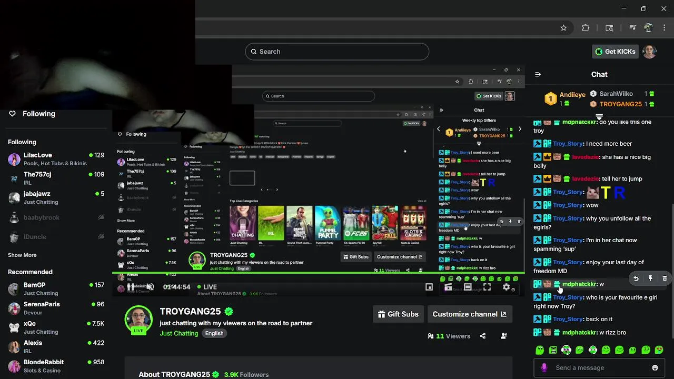Click Customize channel button
Image resolution: width=674 pixels, height=379 pixels.
coord(469,314)
